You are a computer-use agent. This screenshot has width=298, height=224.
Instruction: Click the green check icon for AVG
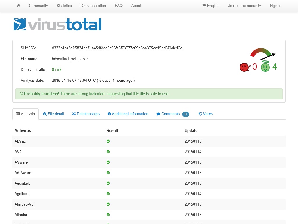point(108,152)
